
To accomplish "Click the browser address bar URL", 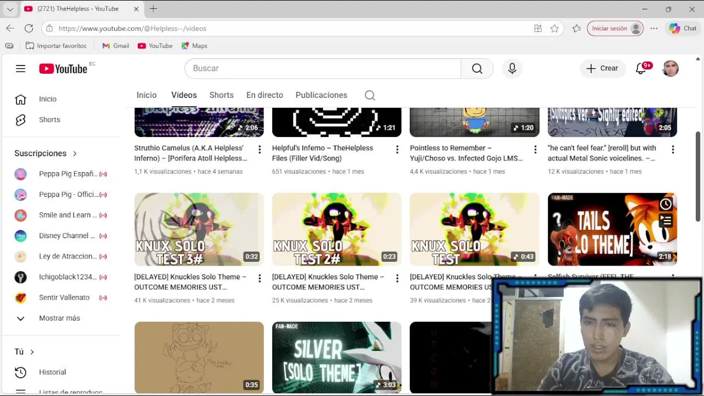I will pyautogui.click(x=133, y=28).
